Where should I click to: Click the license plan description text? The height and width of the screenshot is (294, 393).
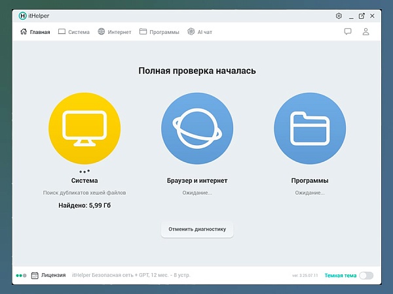131,275
